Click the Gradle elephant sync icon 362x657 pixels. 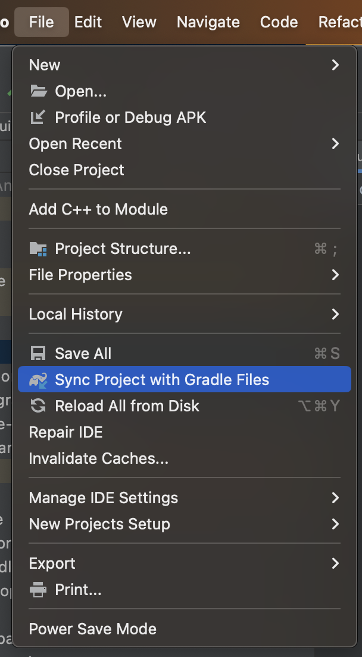[x=38, y=380]
